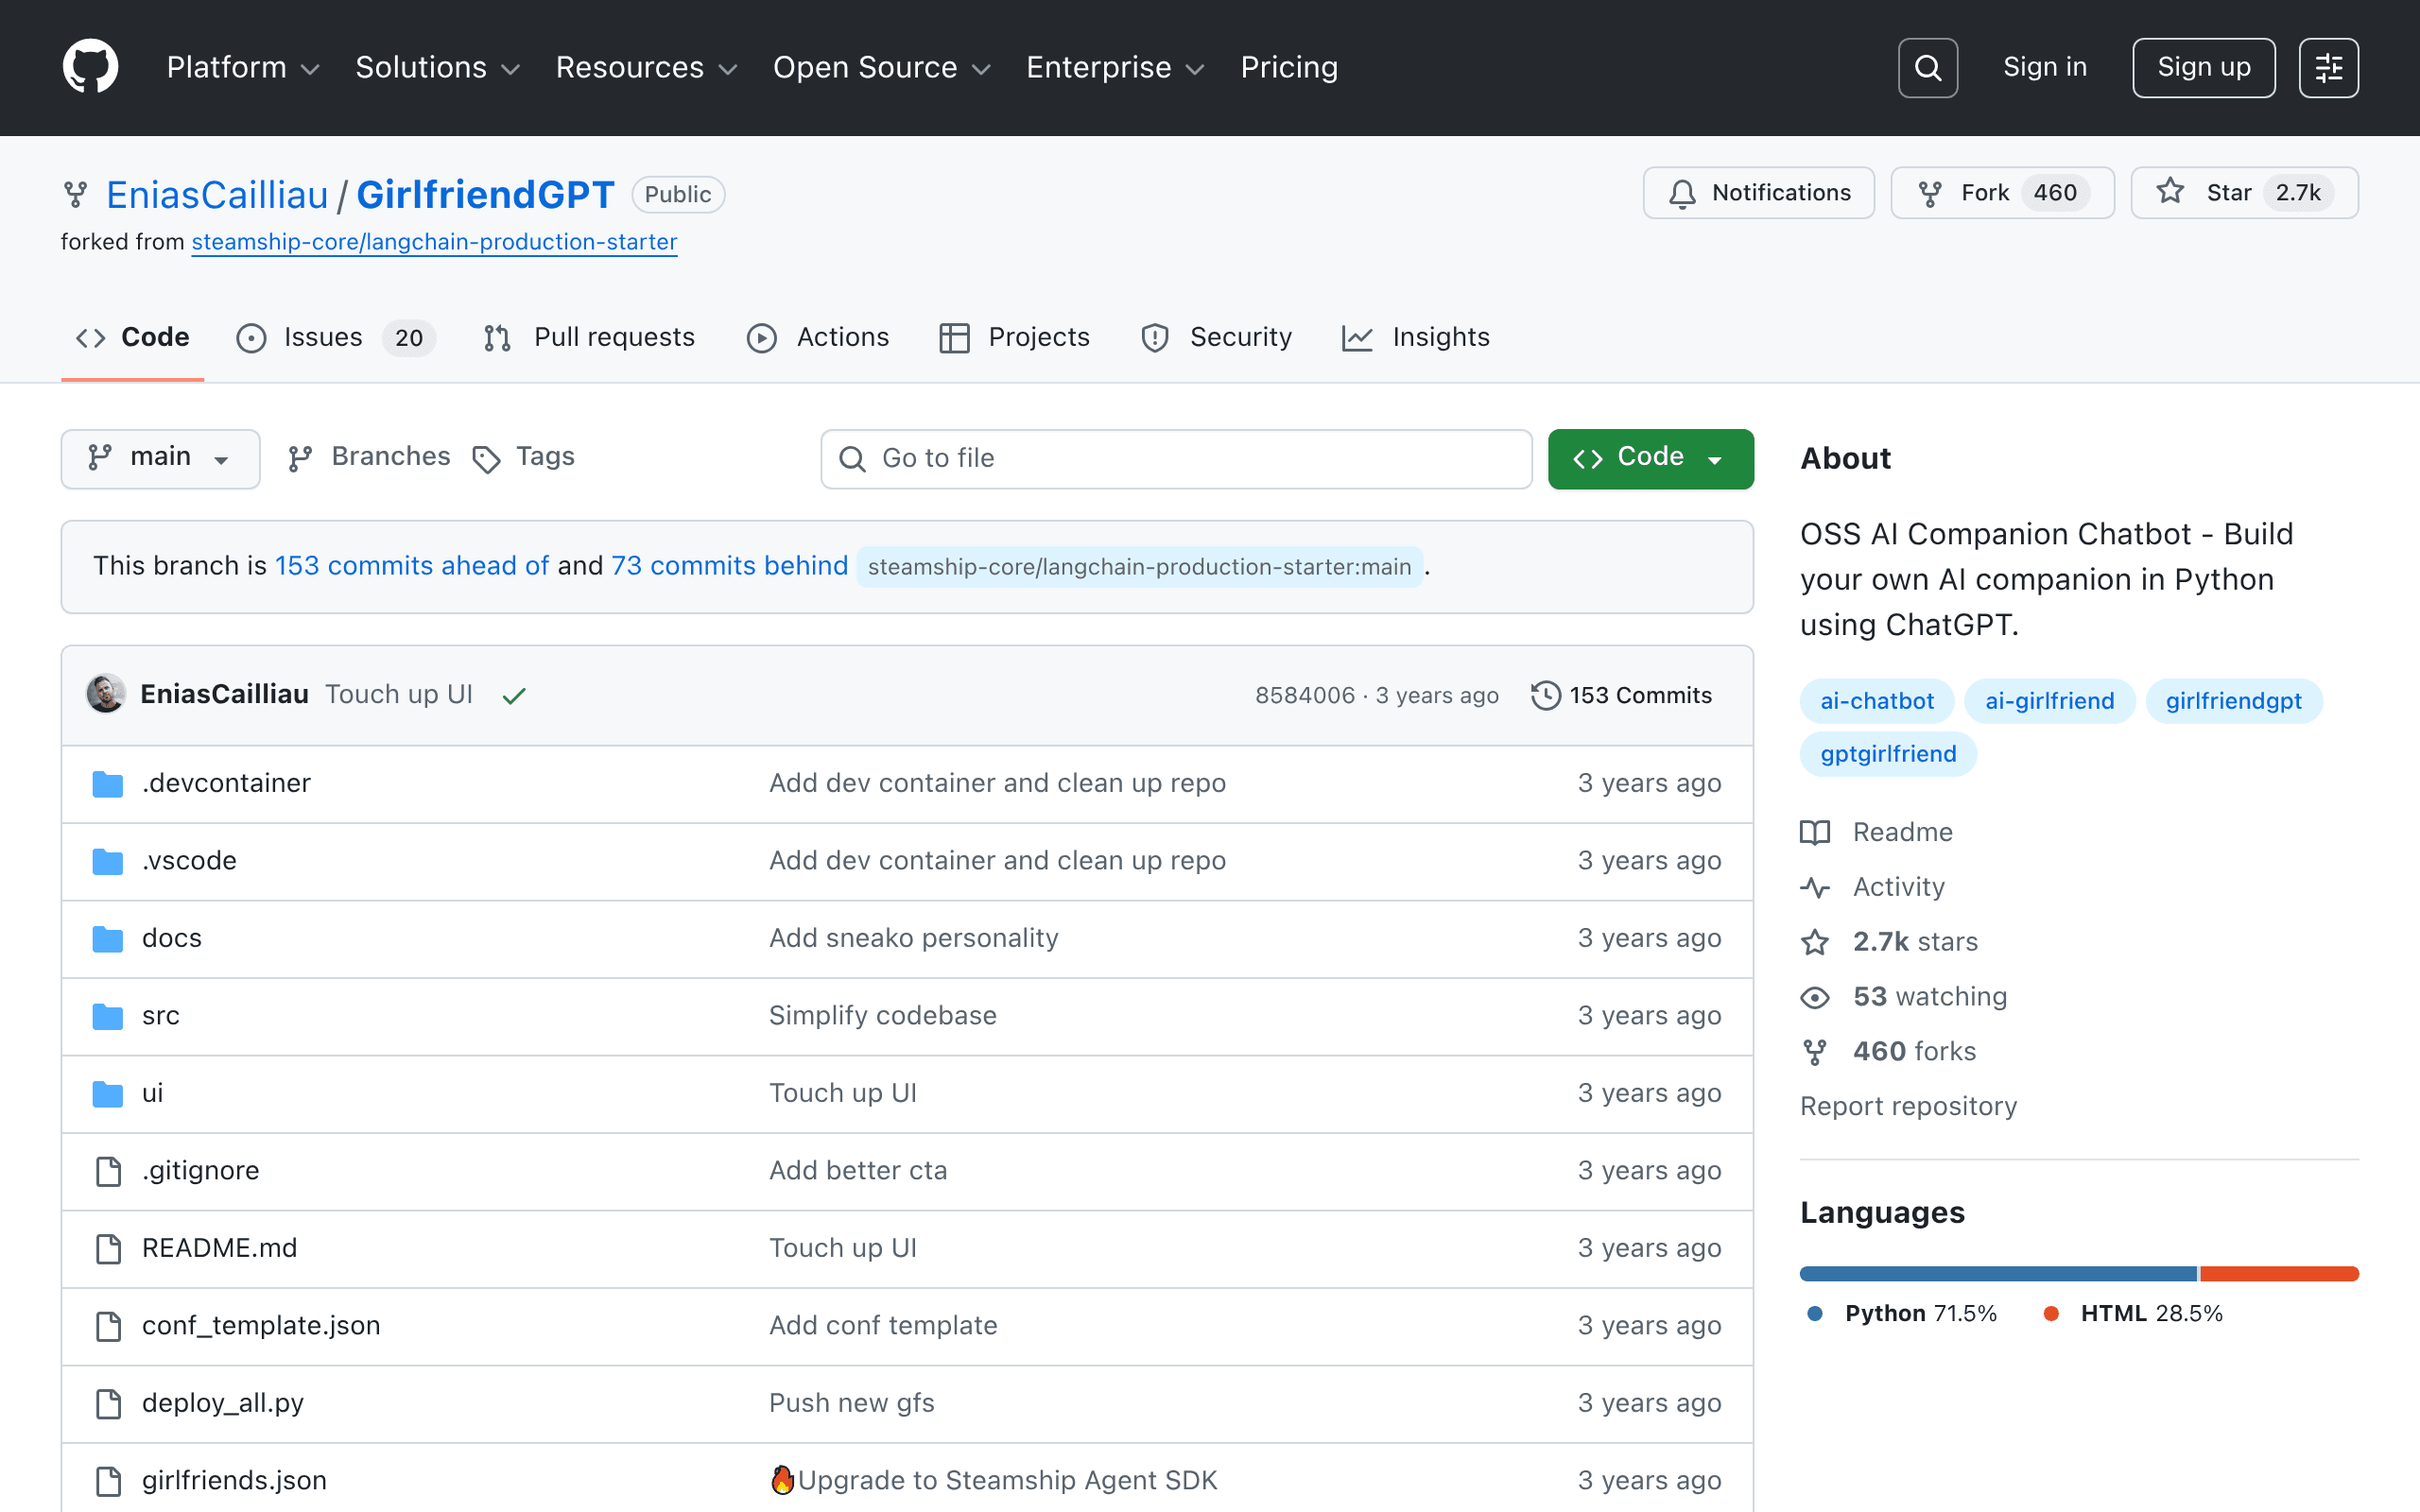
Task: Click the commit hash 8584006
Action: point(1305,695)
